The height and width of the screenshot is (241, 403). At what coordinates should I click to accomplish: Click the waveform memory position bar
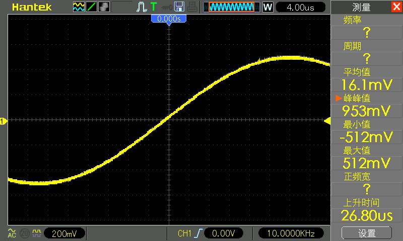(x=232, y=7)
